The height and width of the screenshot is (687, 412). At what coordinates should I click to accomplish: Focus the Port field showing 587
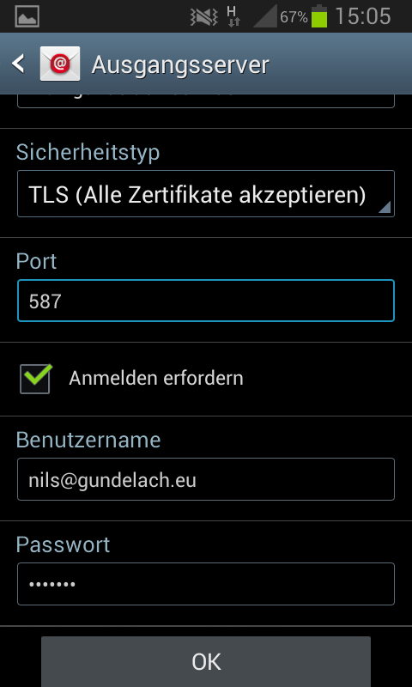coord(206,301)
